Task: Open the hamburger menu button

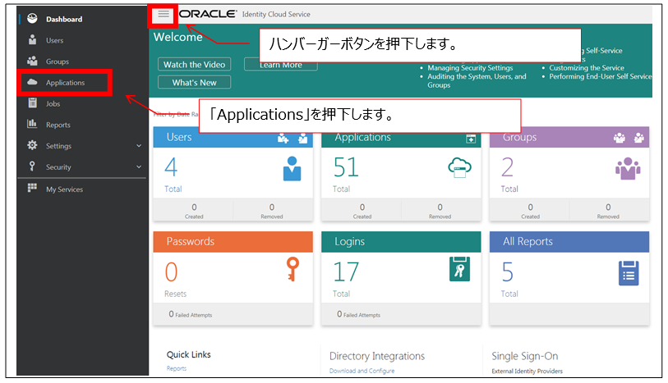Action: [164, 15]
